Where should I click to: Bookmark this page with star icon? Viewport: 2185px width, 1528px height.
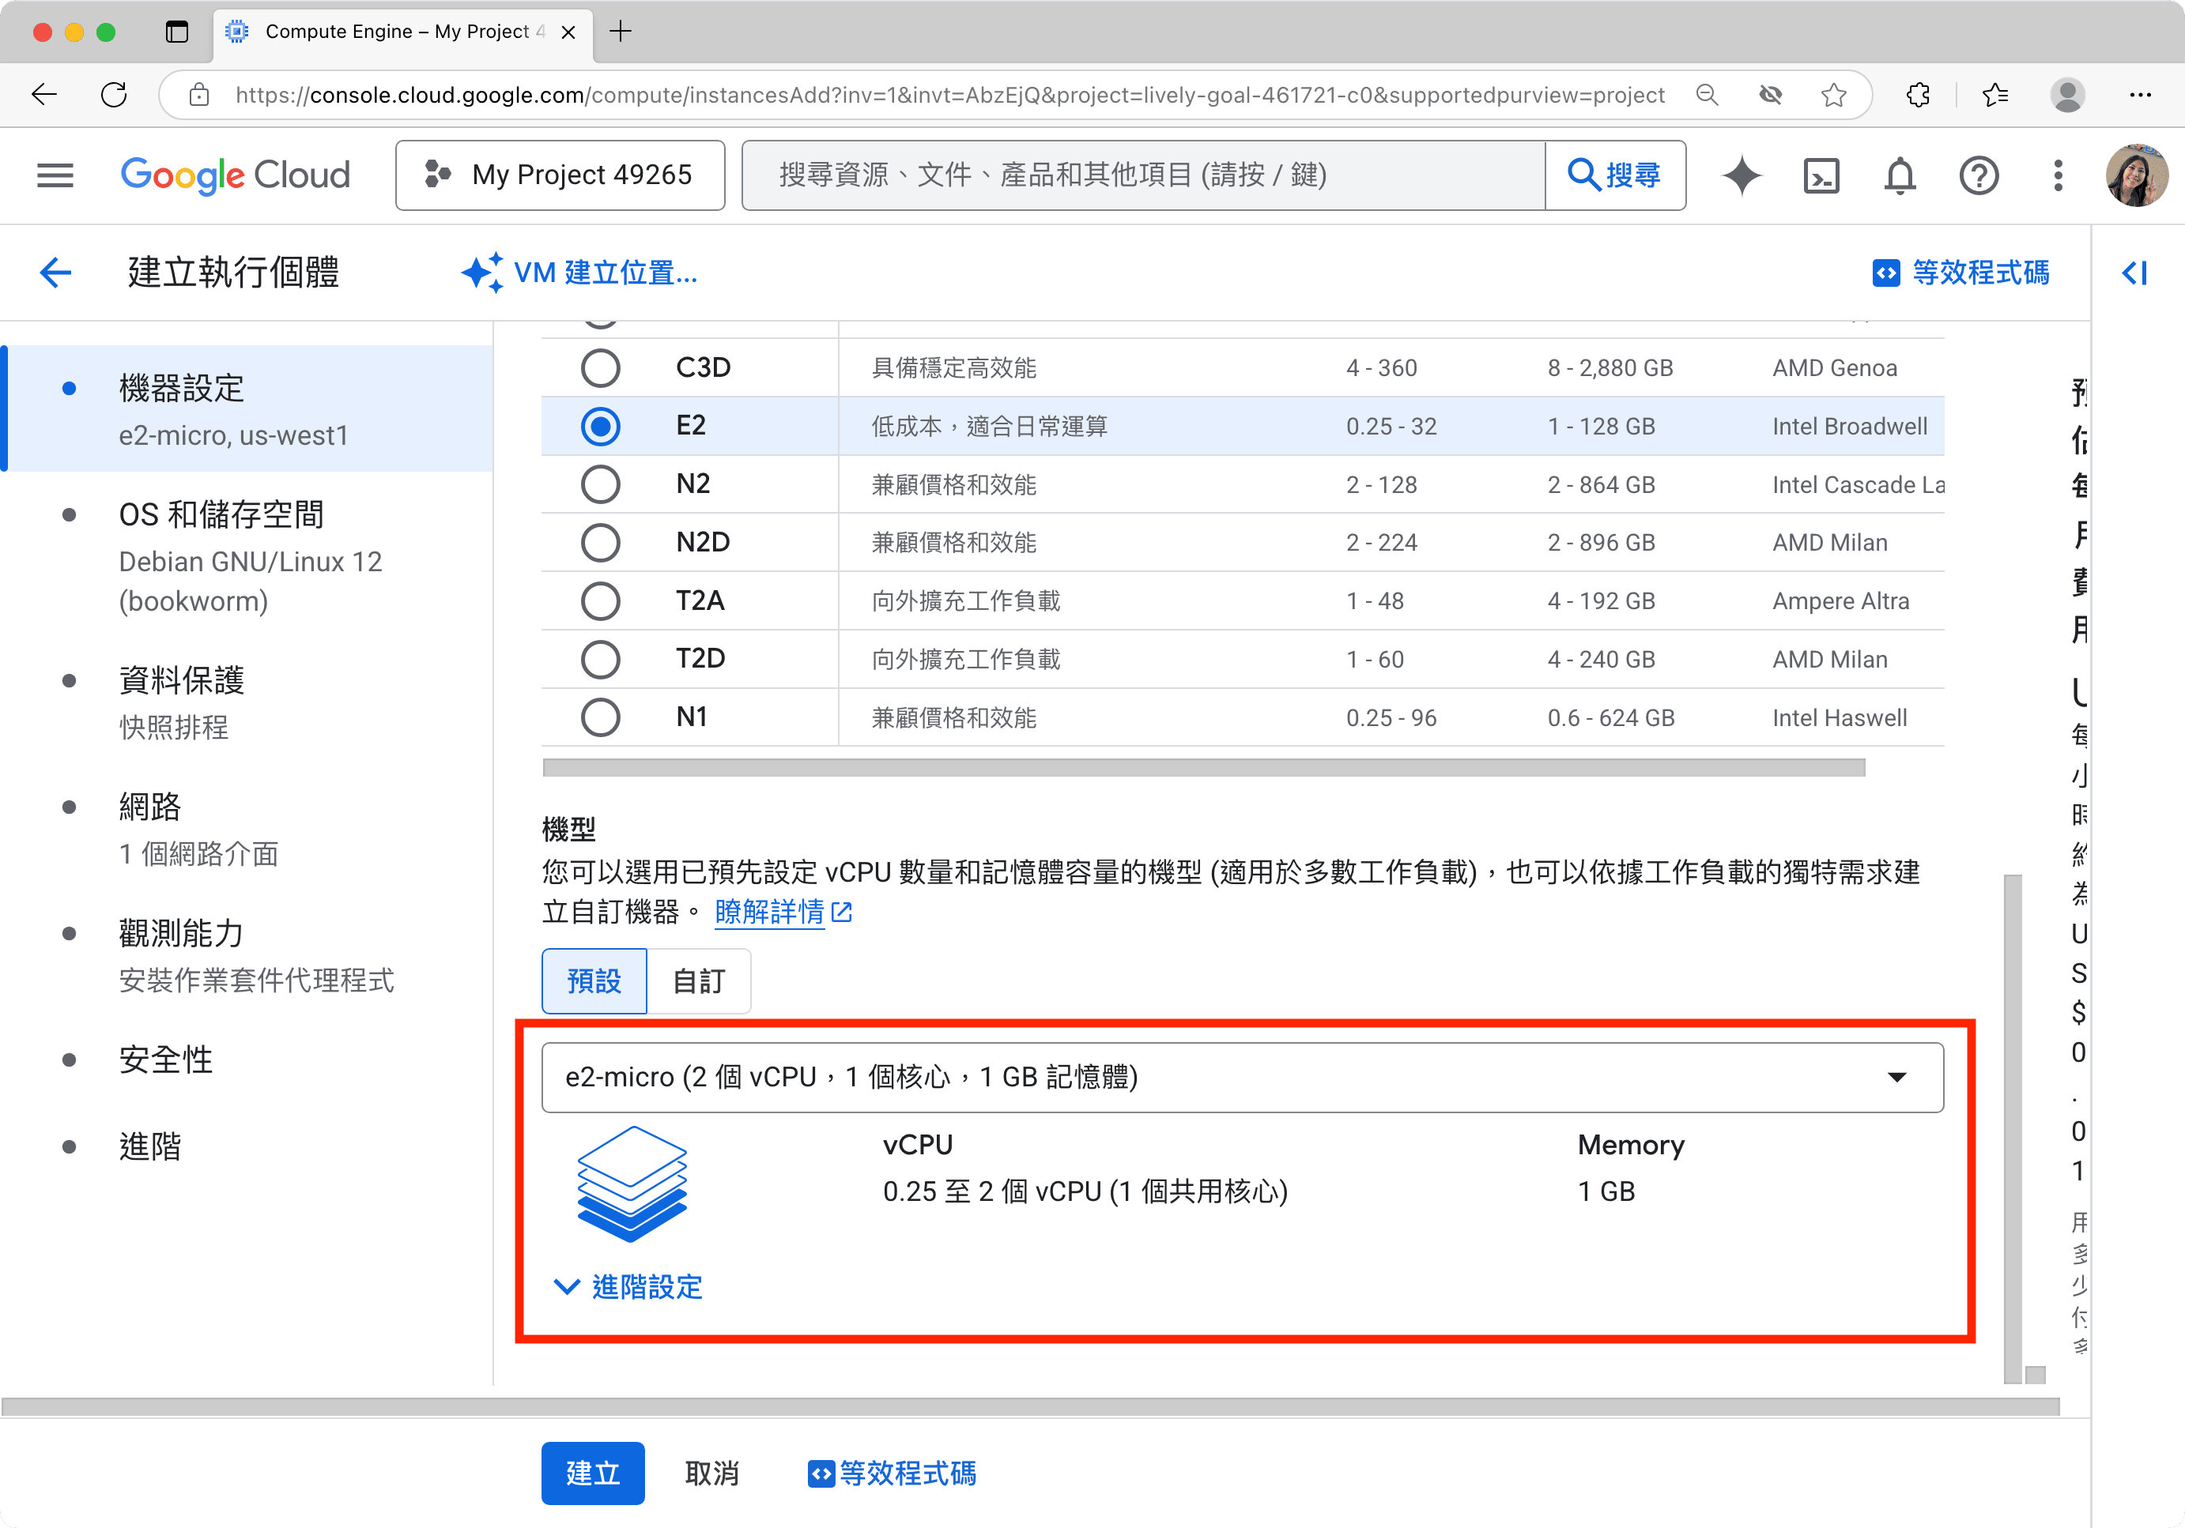(1833, 94)
